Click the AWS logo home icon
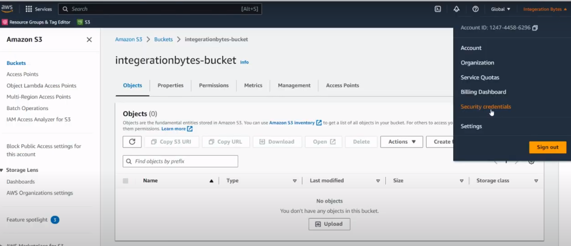The width and height of the screenshot is (571, 246). [x=7, y=8]
